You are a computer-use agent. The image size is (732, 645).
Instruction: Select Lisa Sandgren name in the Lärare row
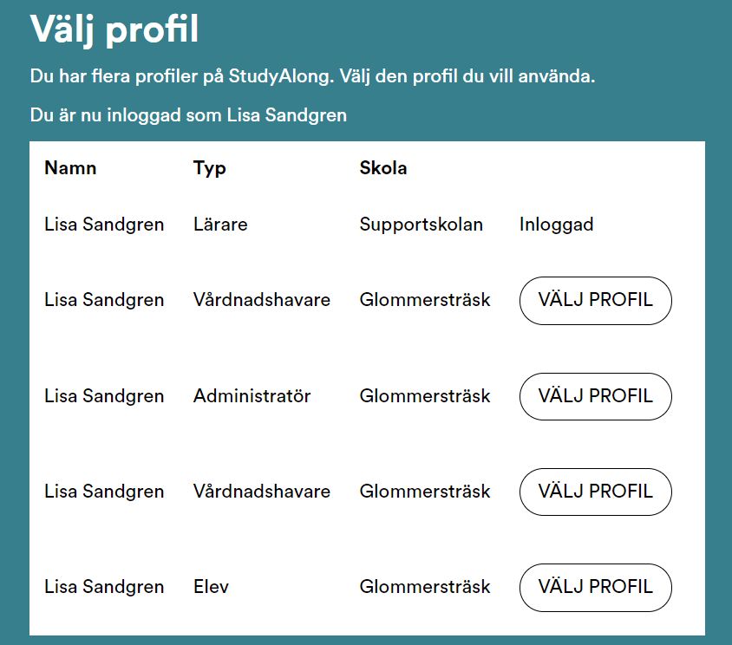pyautogui.click(x=104, y=225)
